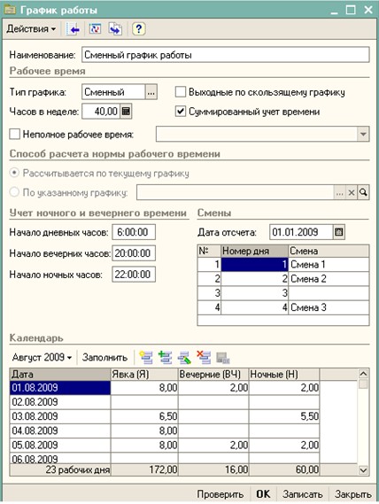Select the Смена 2 cell
Screen dimensions: 379x504
pos(329,279)
